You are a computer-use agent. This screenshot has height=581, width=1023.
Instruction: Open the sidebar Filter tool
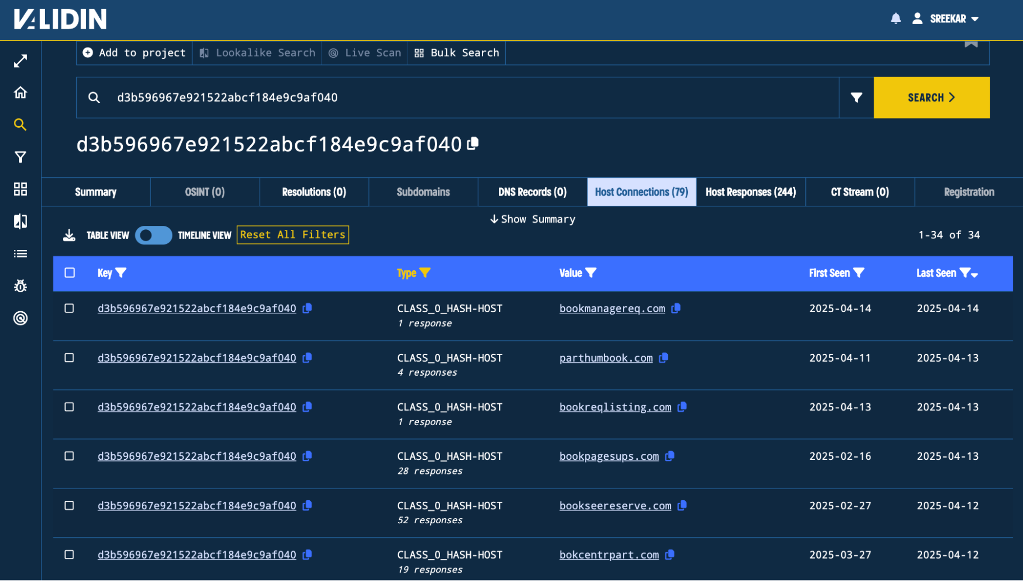click(x=20, y=157)
